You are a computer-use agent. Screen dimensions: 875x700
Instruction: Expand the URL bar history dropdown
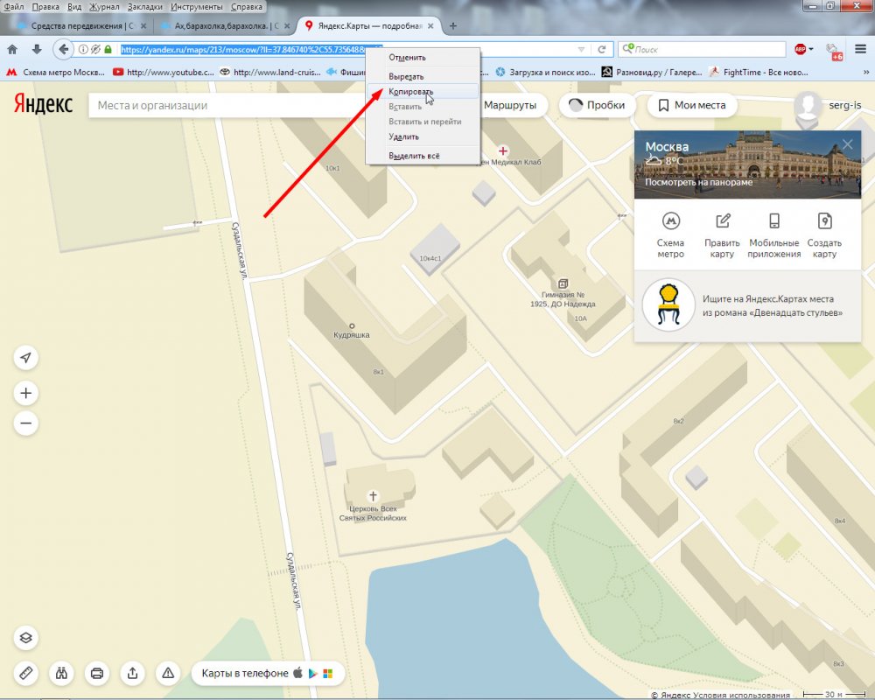pos(581,50)
